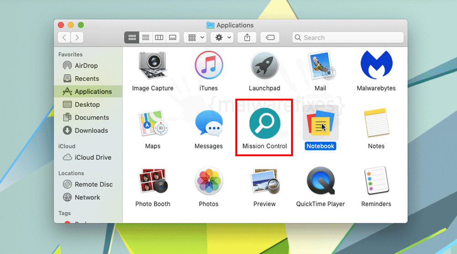
Task: Select the Reminders app icon
Action: click(376, 180)
